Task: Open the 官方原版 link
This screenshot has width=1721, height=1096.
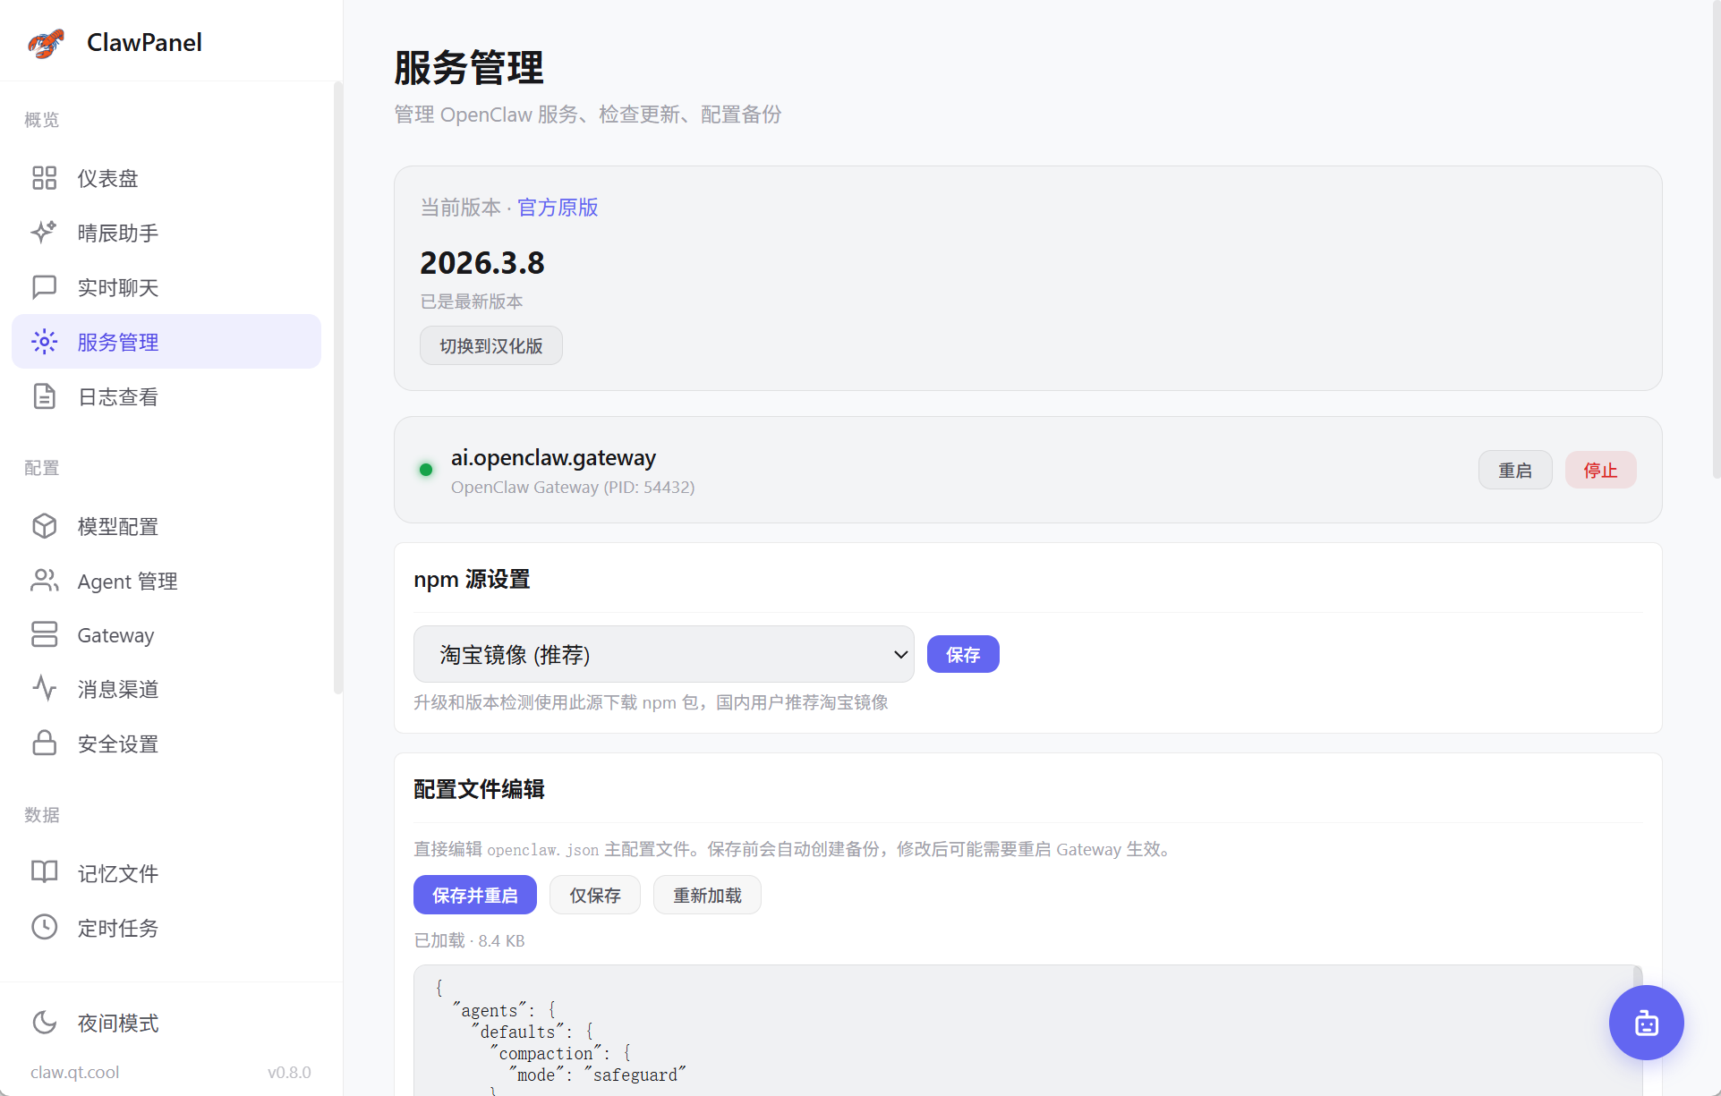Action: (x=556, y=207)
